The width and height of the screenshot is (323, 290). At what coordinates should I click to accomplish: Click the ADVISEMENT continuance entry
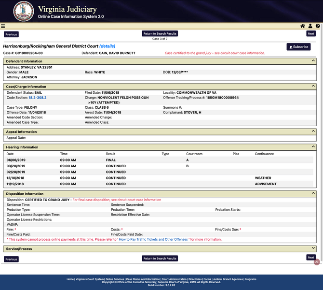click(266, 184)
